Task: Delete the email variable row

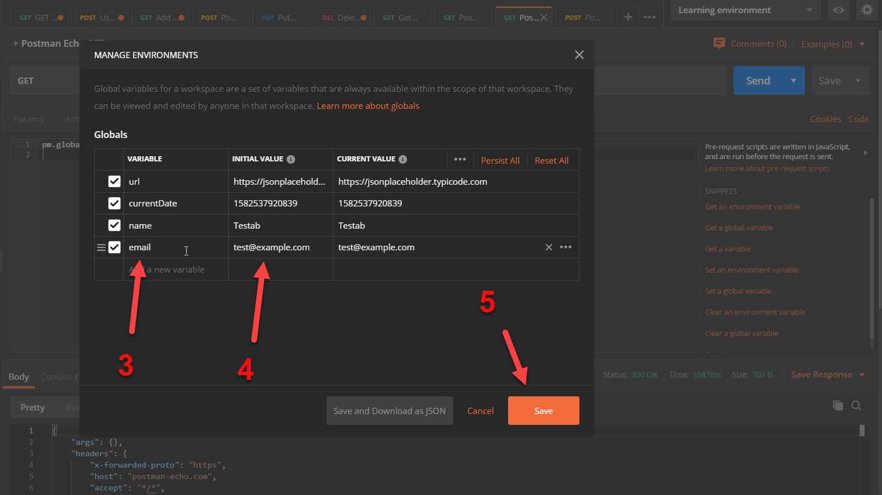Action: (549, 247)
